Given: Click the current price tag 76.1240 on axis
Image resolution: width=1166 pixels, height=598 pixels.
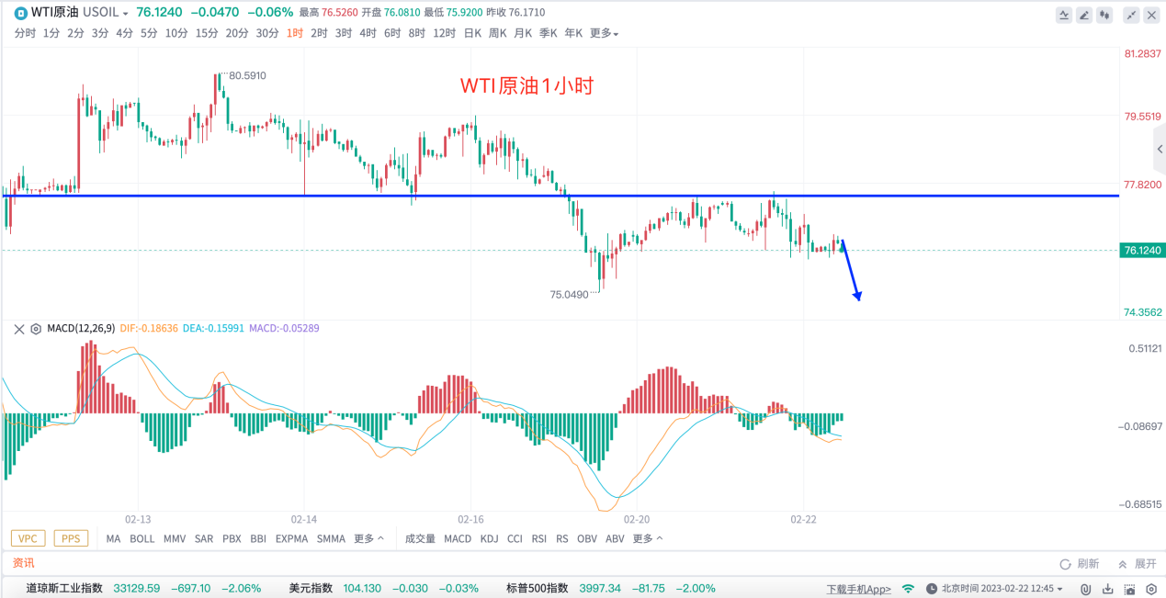Looking at the screenshot, I should tap(1142, 250).
